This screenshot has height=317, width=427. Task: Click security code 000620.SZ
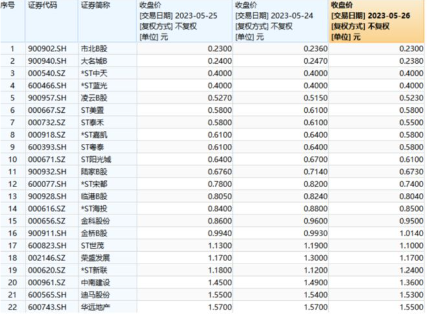point(46,270)
